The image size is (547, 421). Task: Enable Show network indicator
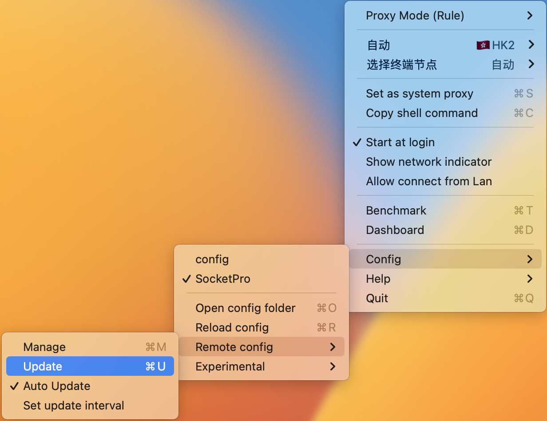tap(445, 162)
